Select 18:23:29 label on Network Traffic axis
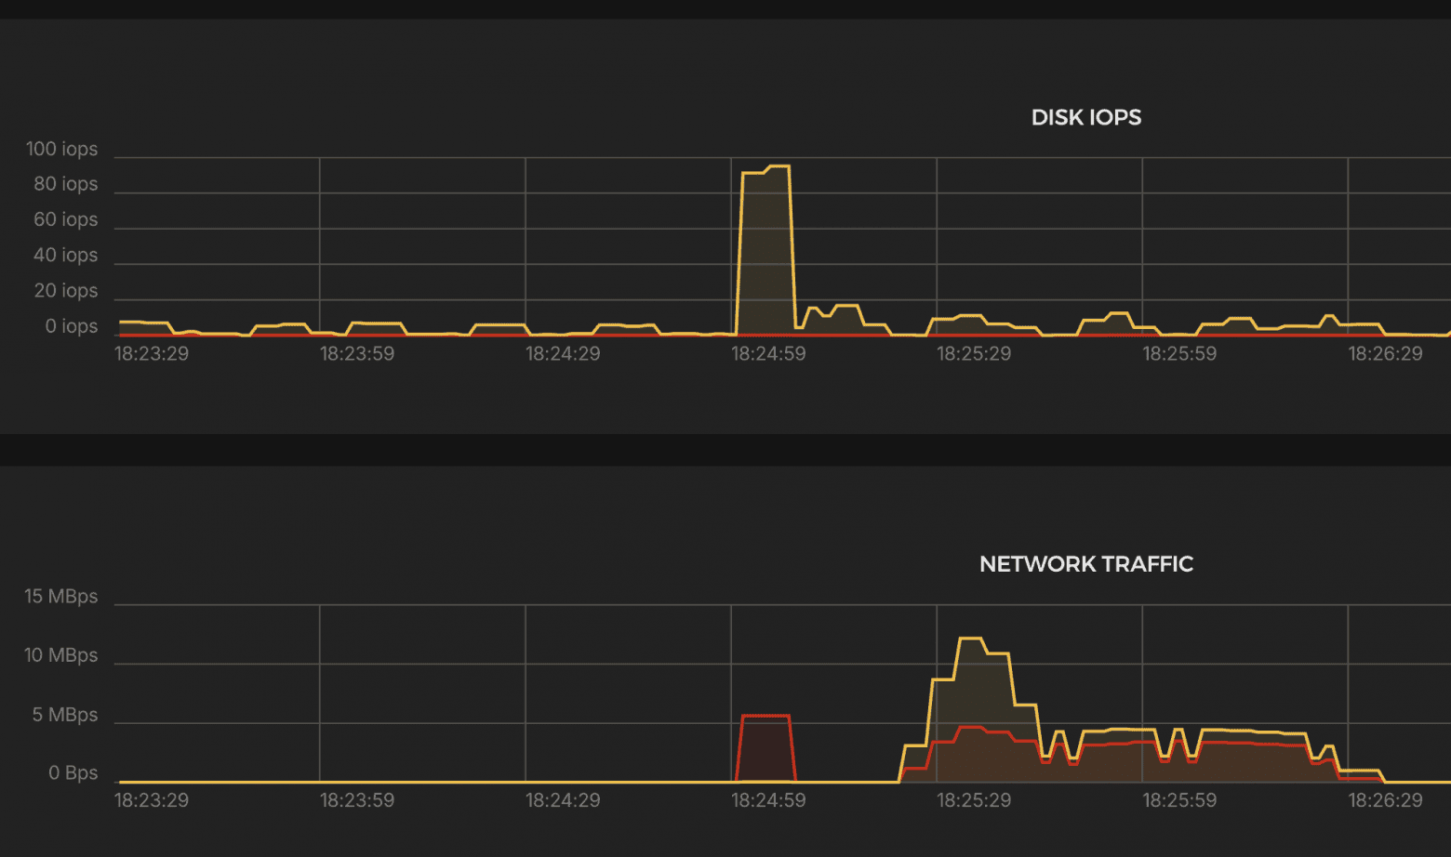 pos(152,800)
